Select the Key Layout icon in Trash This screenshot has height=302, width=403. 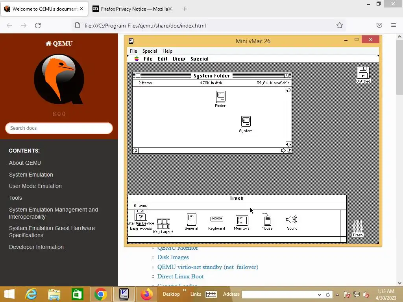click(x=163, y=224)
